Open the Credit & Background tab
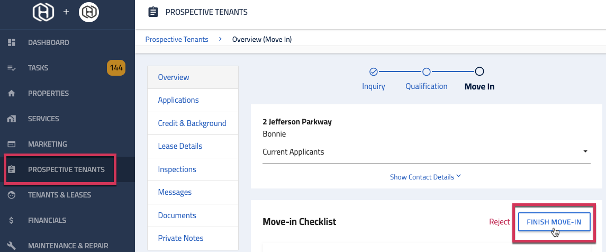This screenshot has width=606, height=252. 192,123
